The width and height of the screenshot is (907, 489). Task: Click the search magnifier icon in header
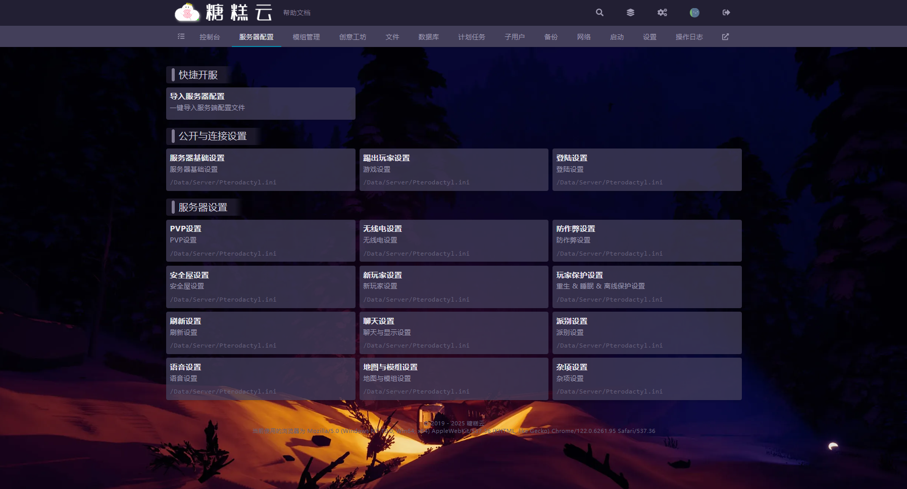tap(599, 13)
